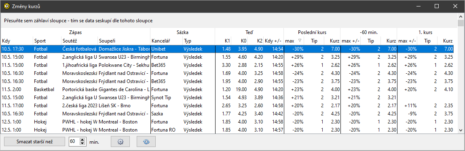The image size is (465, 151).
Task: Click the minutes input field showing 60
Action: [x=74, y=142]
